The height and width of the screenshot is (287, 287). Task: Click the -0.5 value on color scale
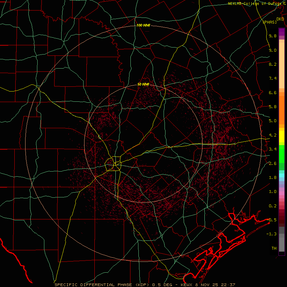click(x=271, y=220)
